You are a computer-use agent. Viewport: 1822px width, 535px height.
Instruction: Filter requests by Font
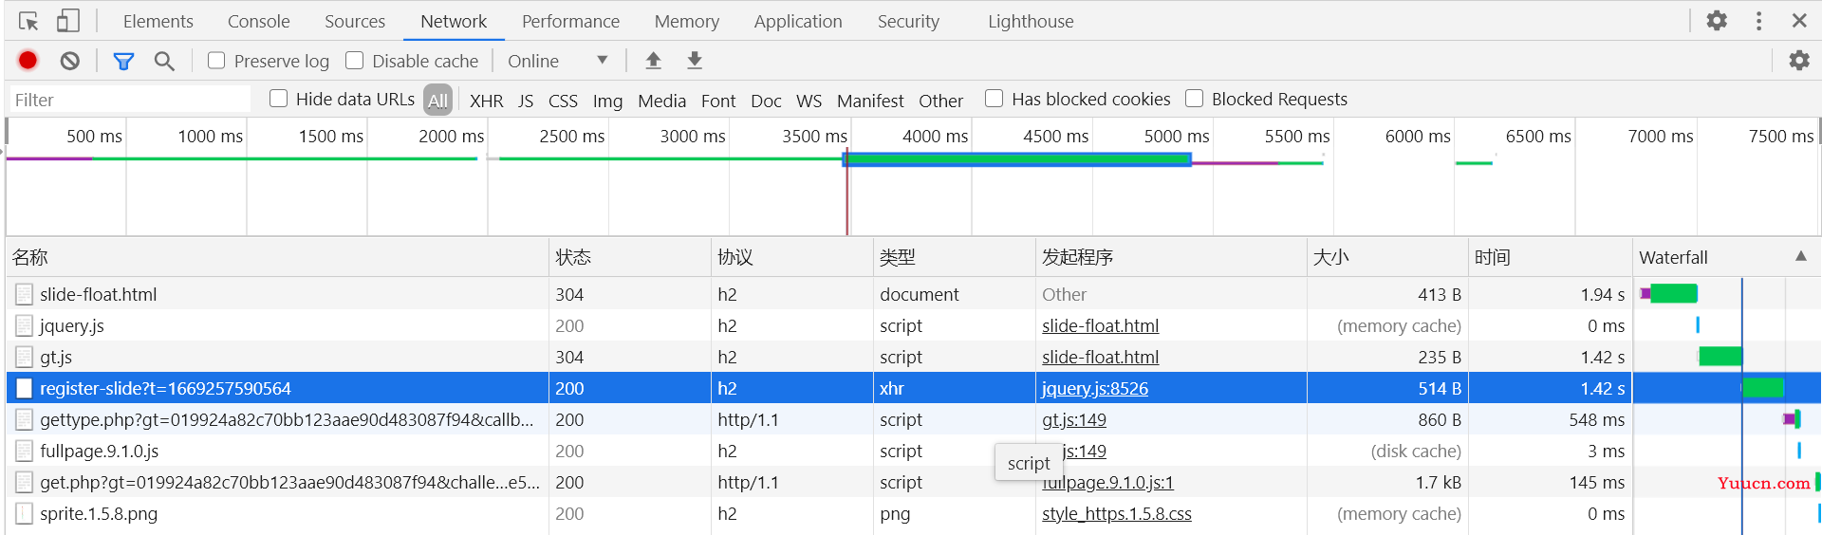coord(718,100)
